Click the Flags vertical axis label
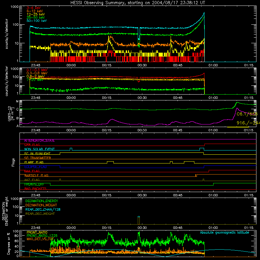 coord(13,162)
